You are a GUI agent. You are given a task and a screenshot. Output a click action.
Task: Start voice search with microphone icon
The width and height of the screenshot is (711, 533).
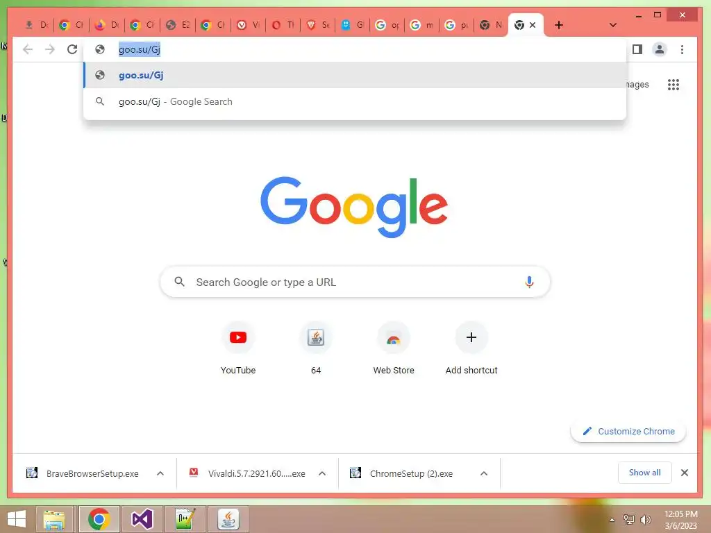pyautogui.click(x=528, y=282)
